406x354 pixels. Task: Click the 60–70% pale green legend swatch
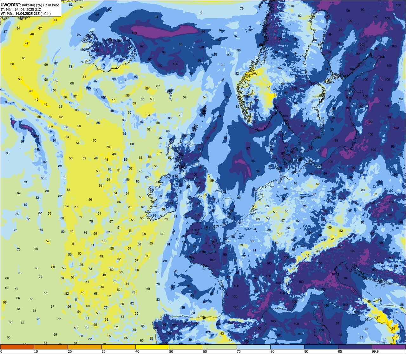point(220,347)
